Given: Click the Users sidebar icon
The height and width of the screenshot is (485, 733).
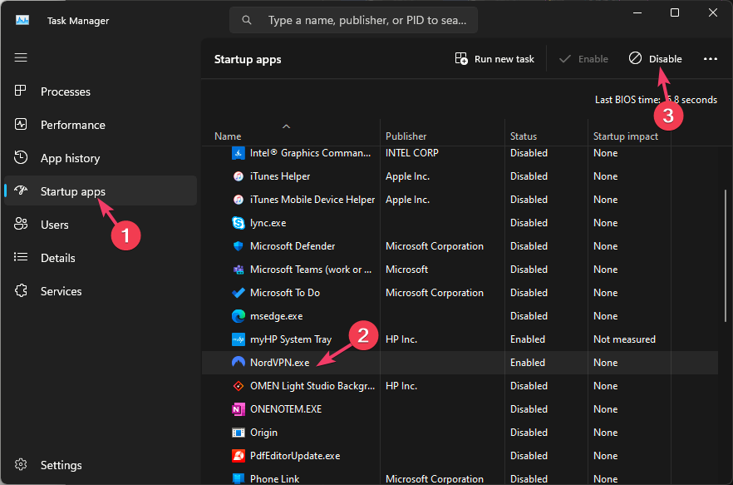Looking at the screenshot, I should [21, 224].
